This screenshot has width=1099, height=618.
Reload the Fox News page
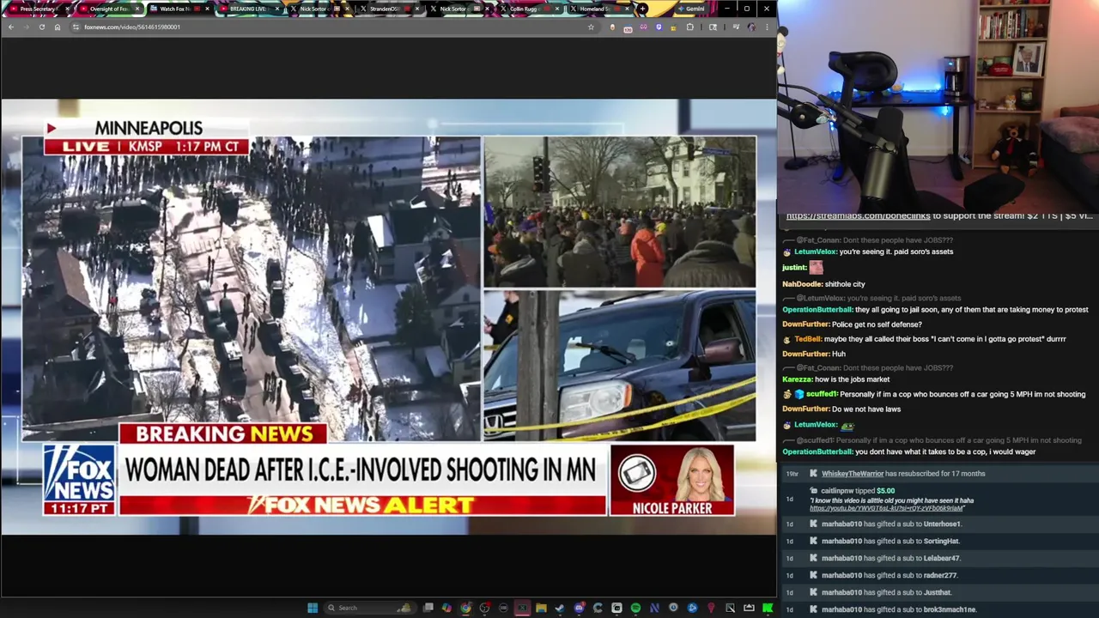pyautogui.click(x=41, y=27)
